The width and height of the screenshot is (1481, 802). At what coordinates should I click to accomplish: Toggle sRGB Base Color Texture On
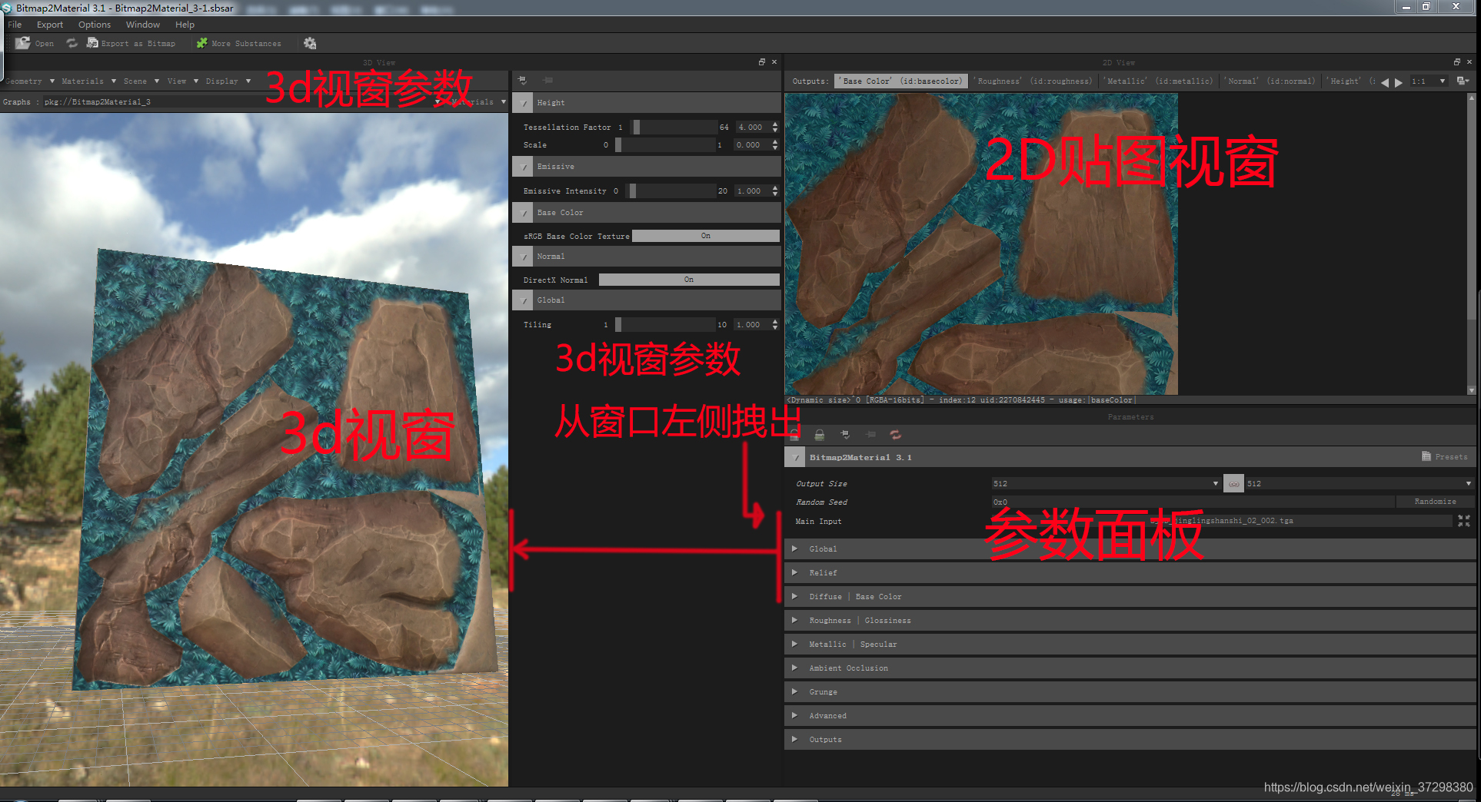click(x=705, y=236)
